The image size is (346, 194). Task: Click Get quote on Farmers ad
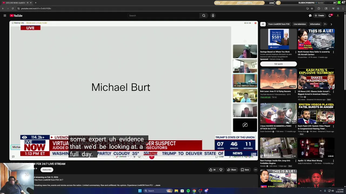pos(278,64)
